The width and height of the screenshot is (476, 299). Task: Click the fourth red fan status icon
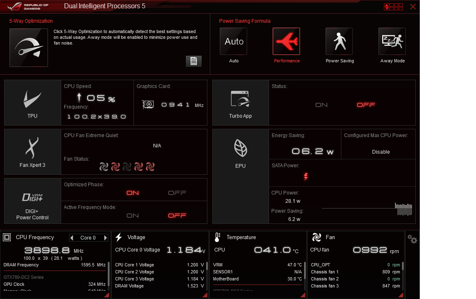point(138,167)
